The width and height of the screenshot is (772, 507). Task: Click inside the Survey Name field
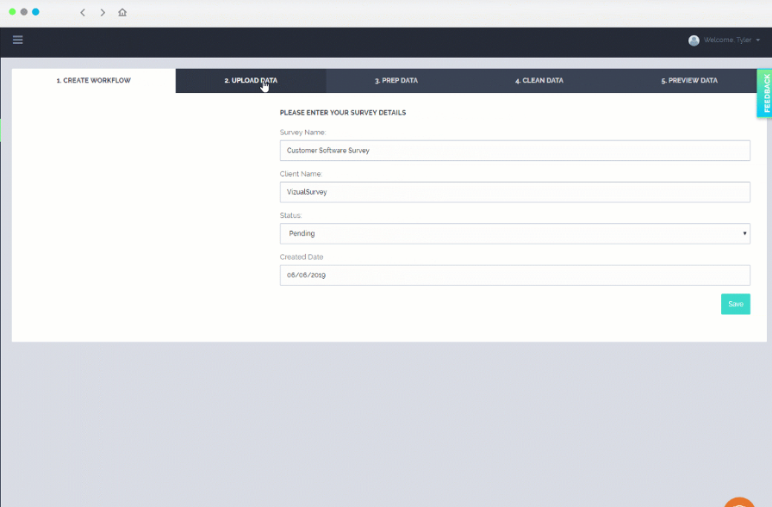[x=514, y=150]
